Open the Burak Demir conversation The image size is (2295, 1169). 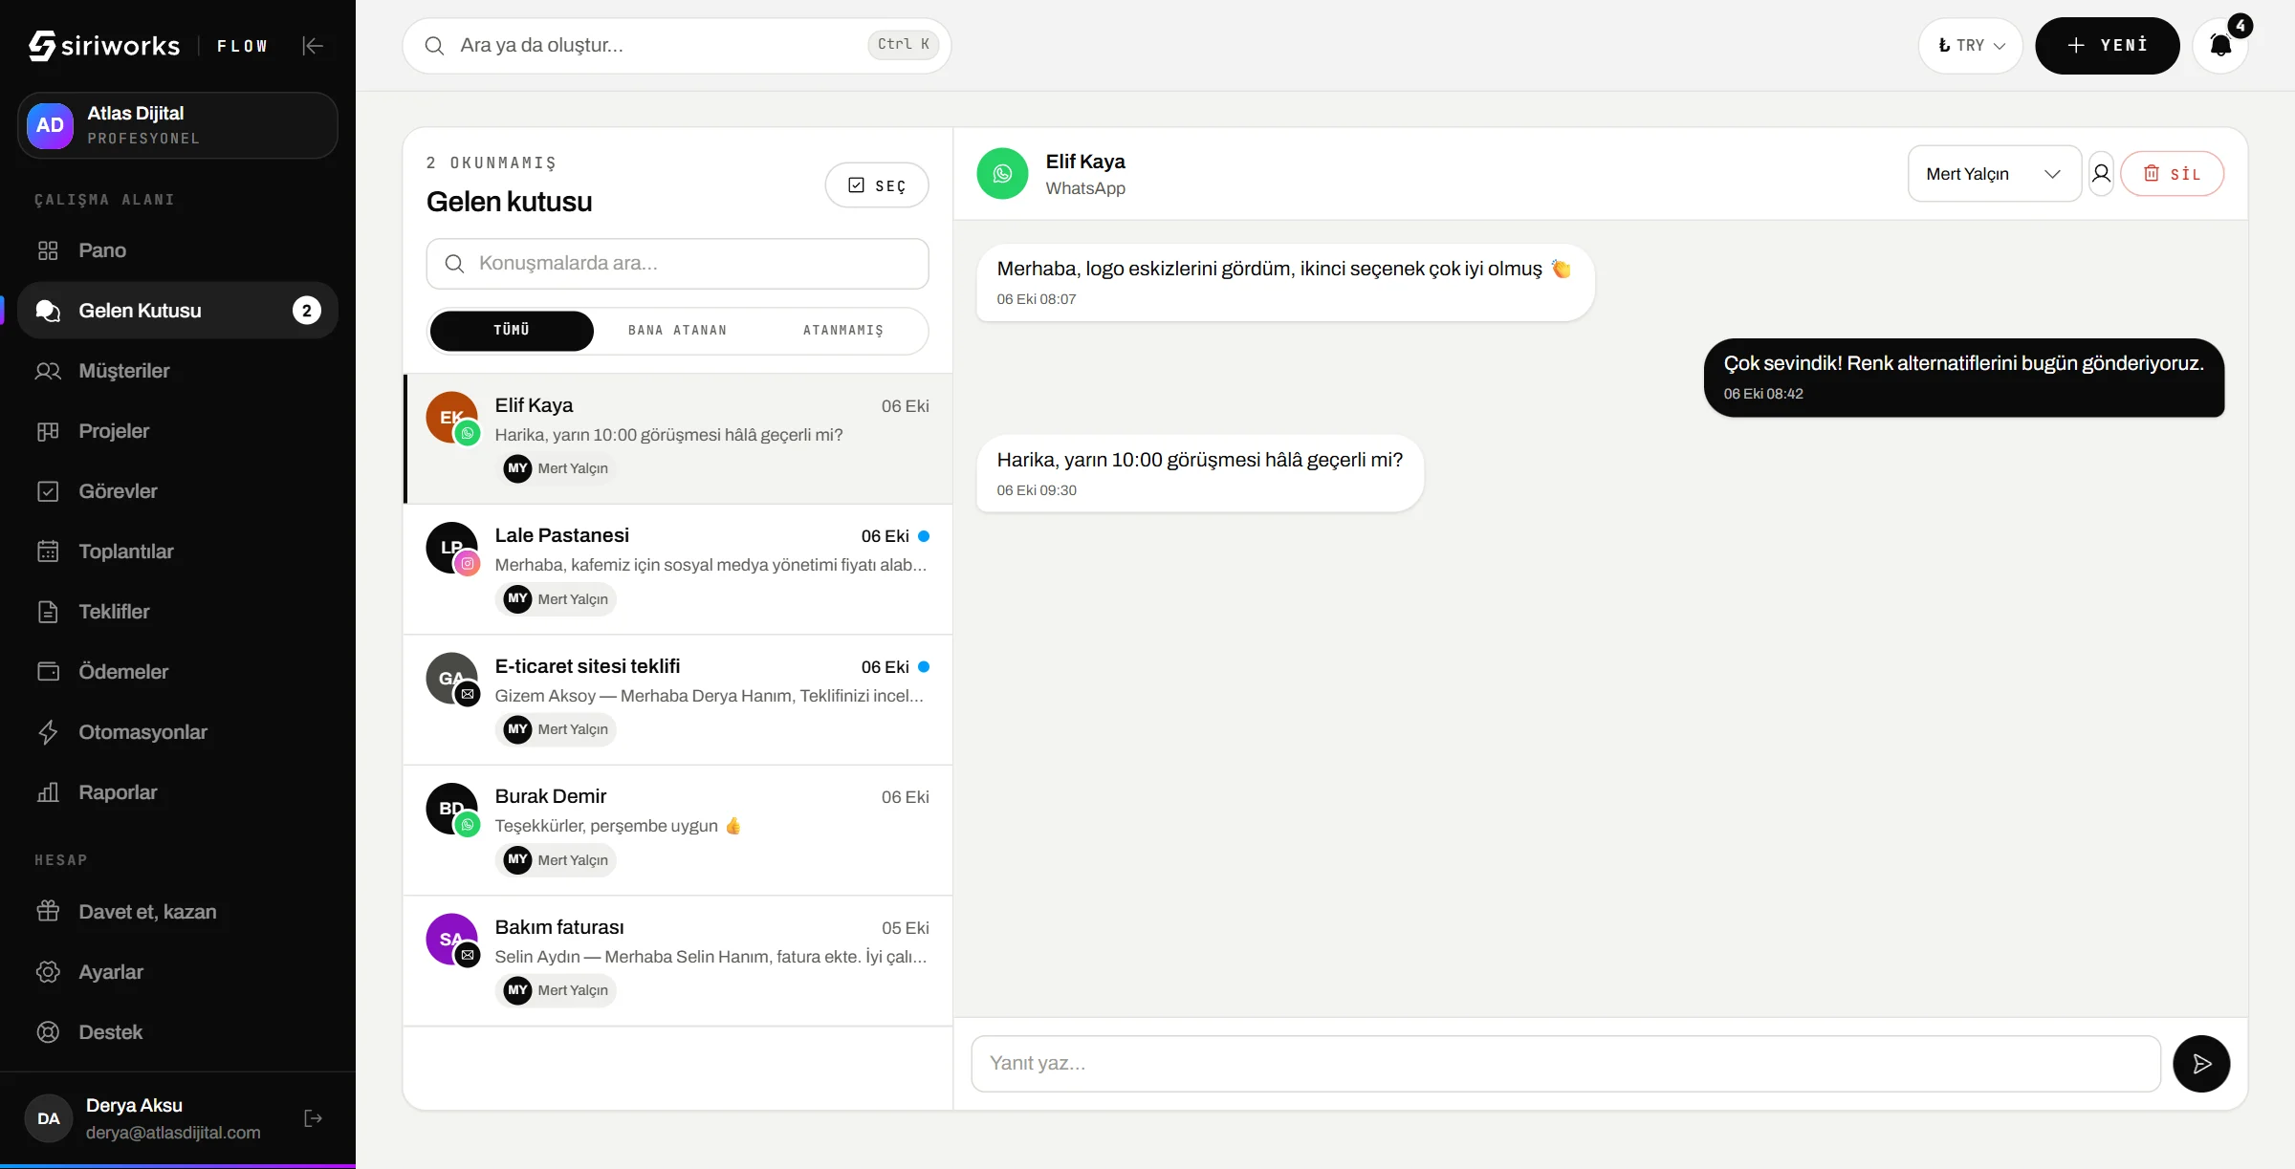coord(678,830)
